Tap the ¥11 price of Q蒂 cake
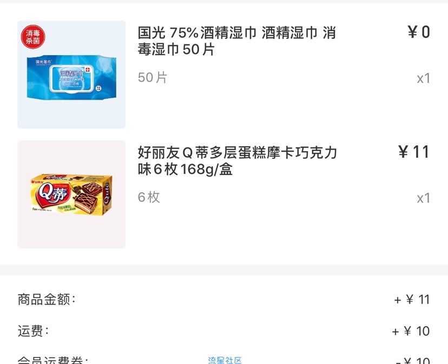This screenshot has height=364, width=448. coord(414,151)
